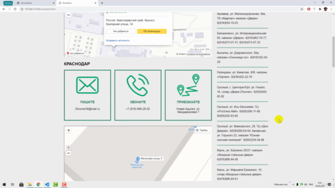Image resolution: width=335 pixels, height=188 pixels.
Task: Open the Windows Start menu
Action: (4, 184)
